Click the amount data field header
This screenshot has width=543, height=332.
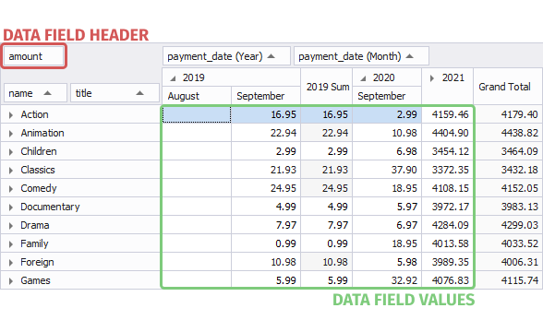[33, 56]
